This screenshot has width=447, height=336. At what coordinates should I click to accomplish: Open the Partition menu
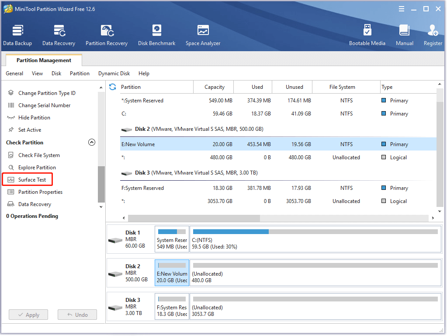point(80,73)
